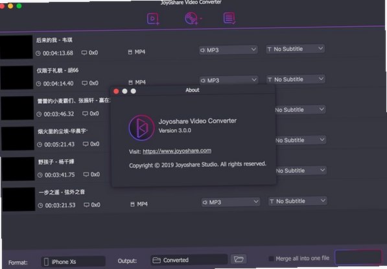Image resolution: width=387 pixels, height=269 pixels.
Task: Close the About dialog with red button
Action: coord(116,91)
